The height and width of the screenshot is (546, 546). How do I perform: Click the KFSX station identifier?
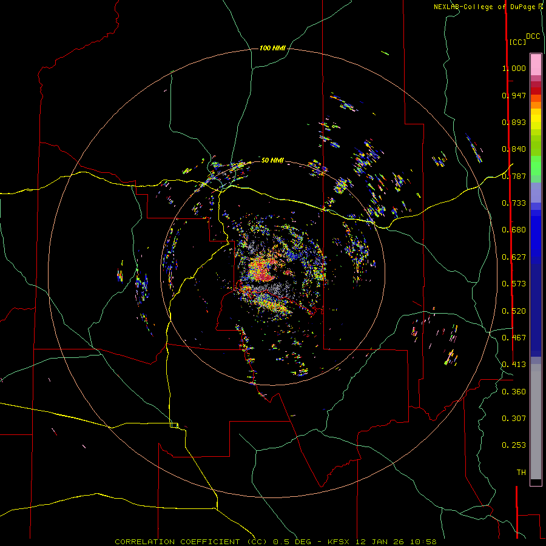tap(340, 542)
